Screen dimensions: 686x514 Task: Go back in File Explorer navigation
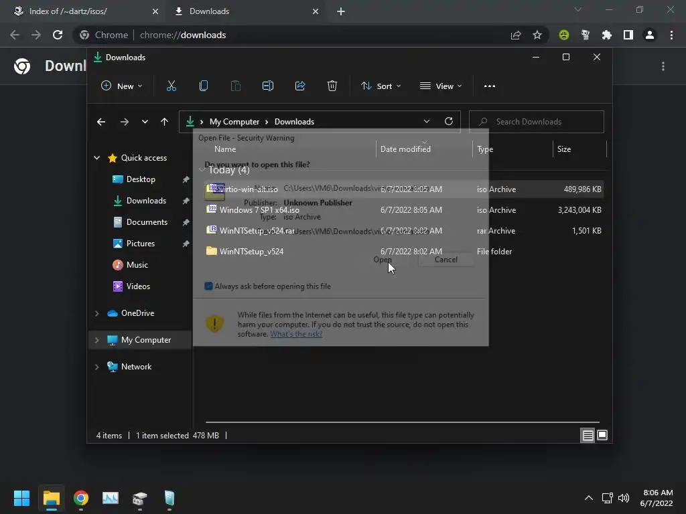101,122
